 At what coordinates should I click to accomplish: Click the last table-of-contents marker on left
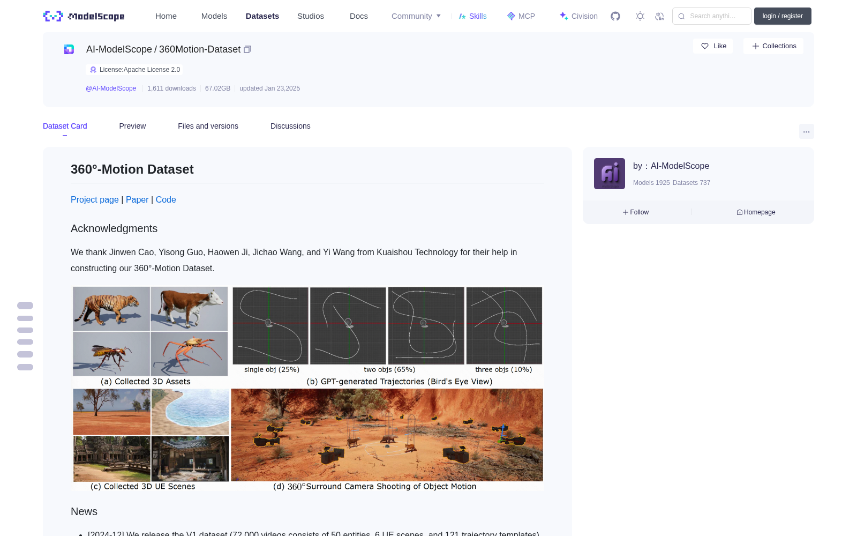coord(25,367)
